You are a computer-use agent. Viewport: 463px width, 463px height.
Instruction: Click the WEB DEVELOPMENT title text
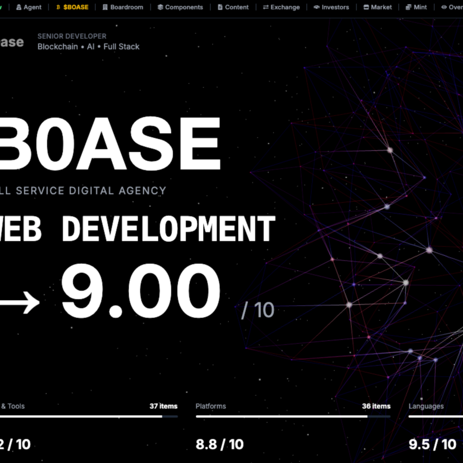[x=138, y=230]
